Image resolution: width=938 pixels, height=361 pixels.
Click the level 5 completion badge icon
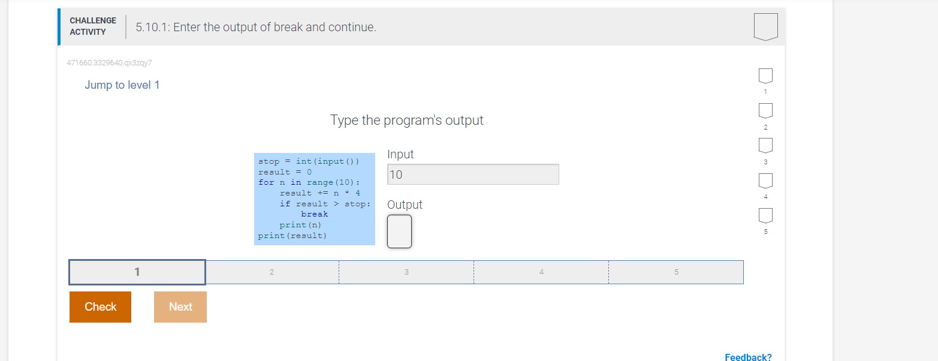click(x=765, y=216)
